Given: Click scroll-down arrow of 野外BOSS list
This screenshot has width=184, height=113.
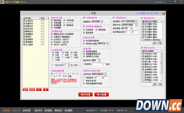Looking at the screenshot, I should 161,81.
